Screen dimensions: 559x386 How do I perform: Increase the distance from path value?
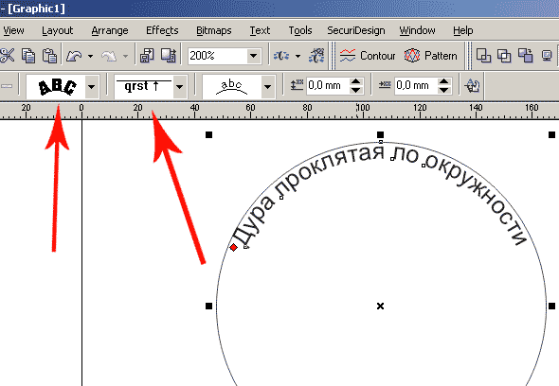pyautogui.click(x=355, y=81)
